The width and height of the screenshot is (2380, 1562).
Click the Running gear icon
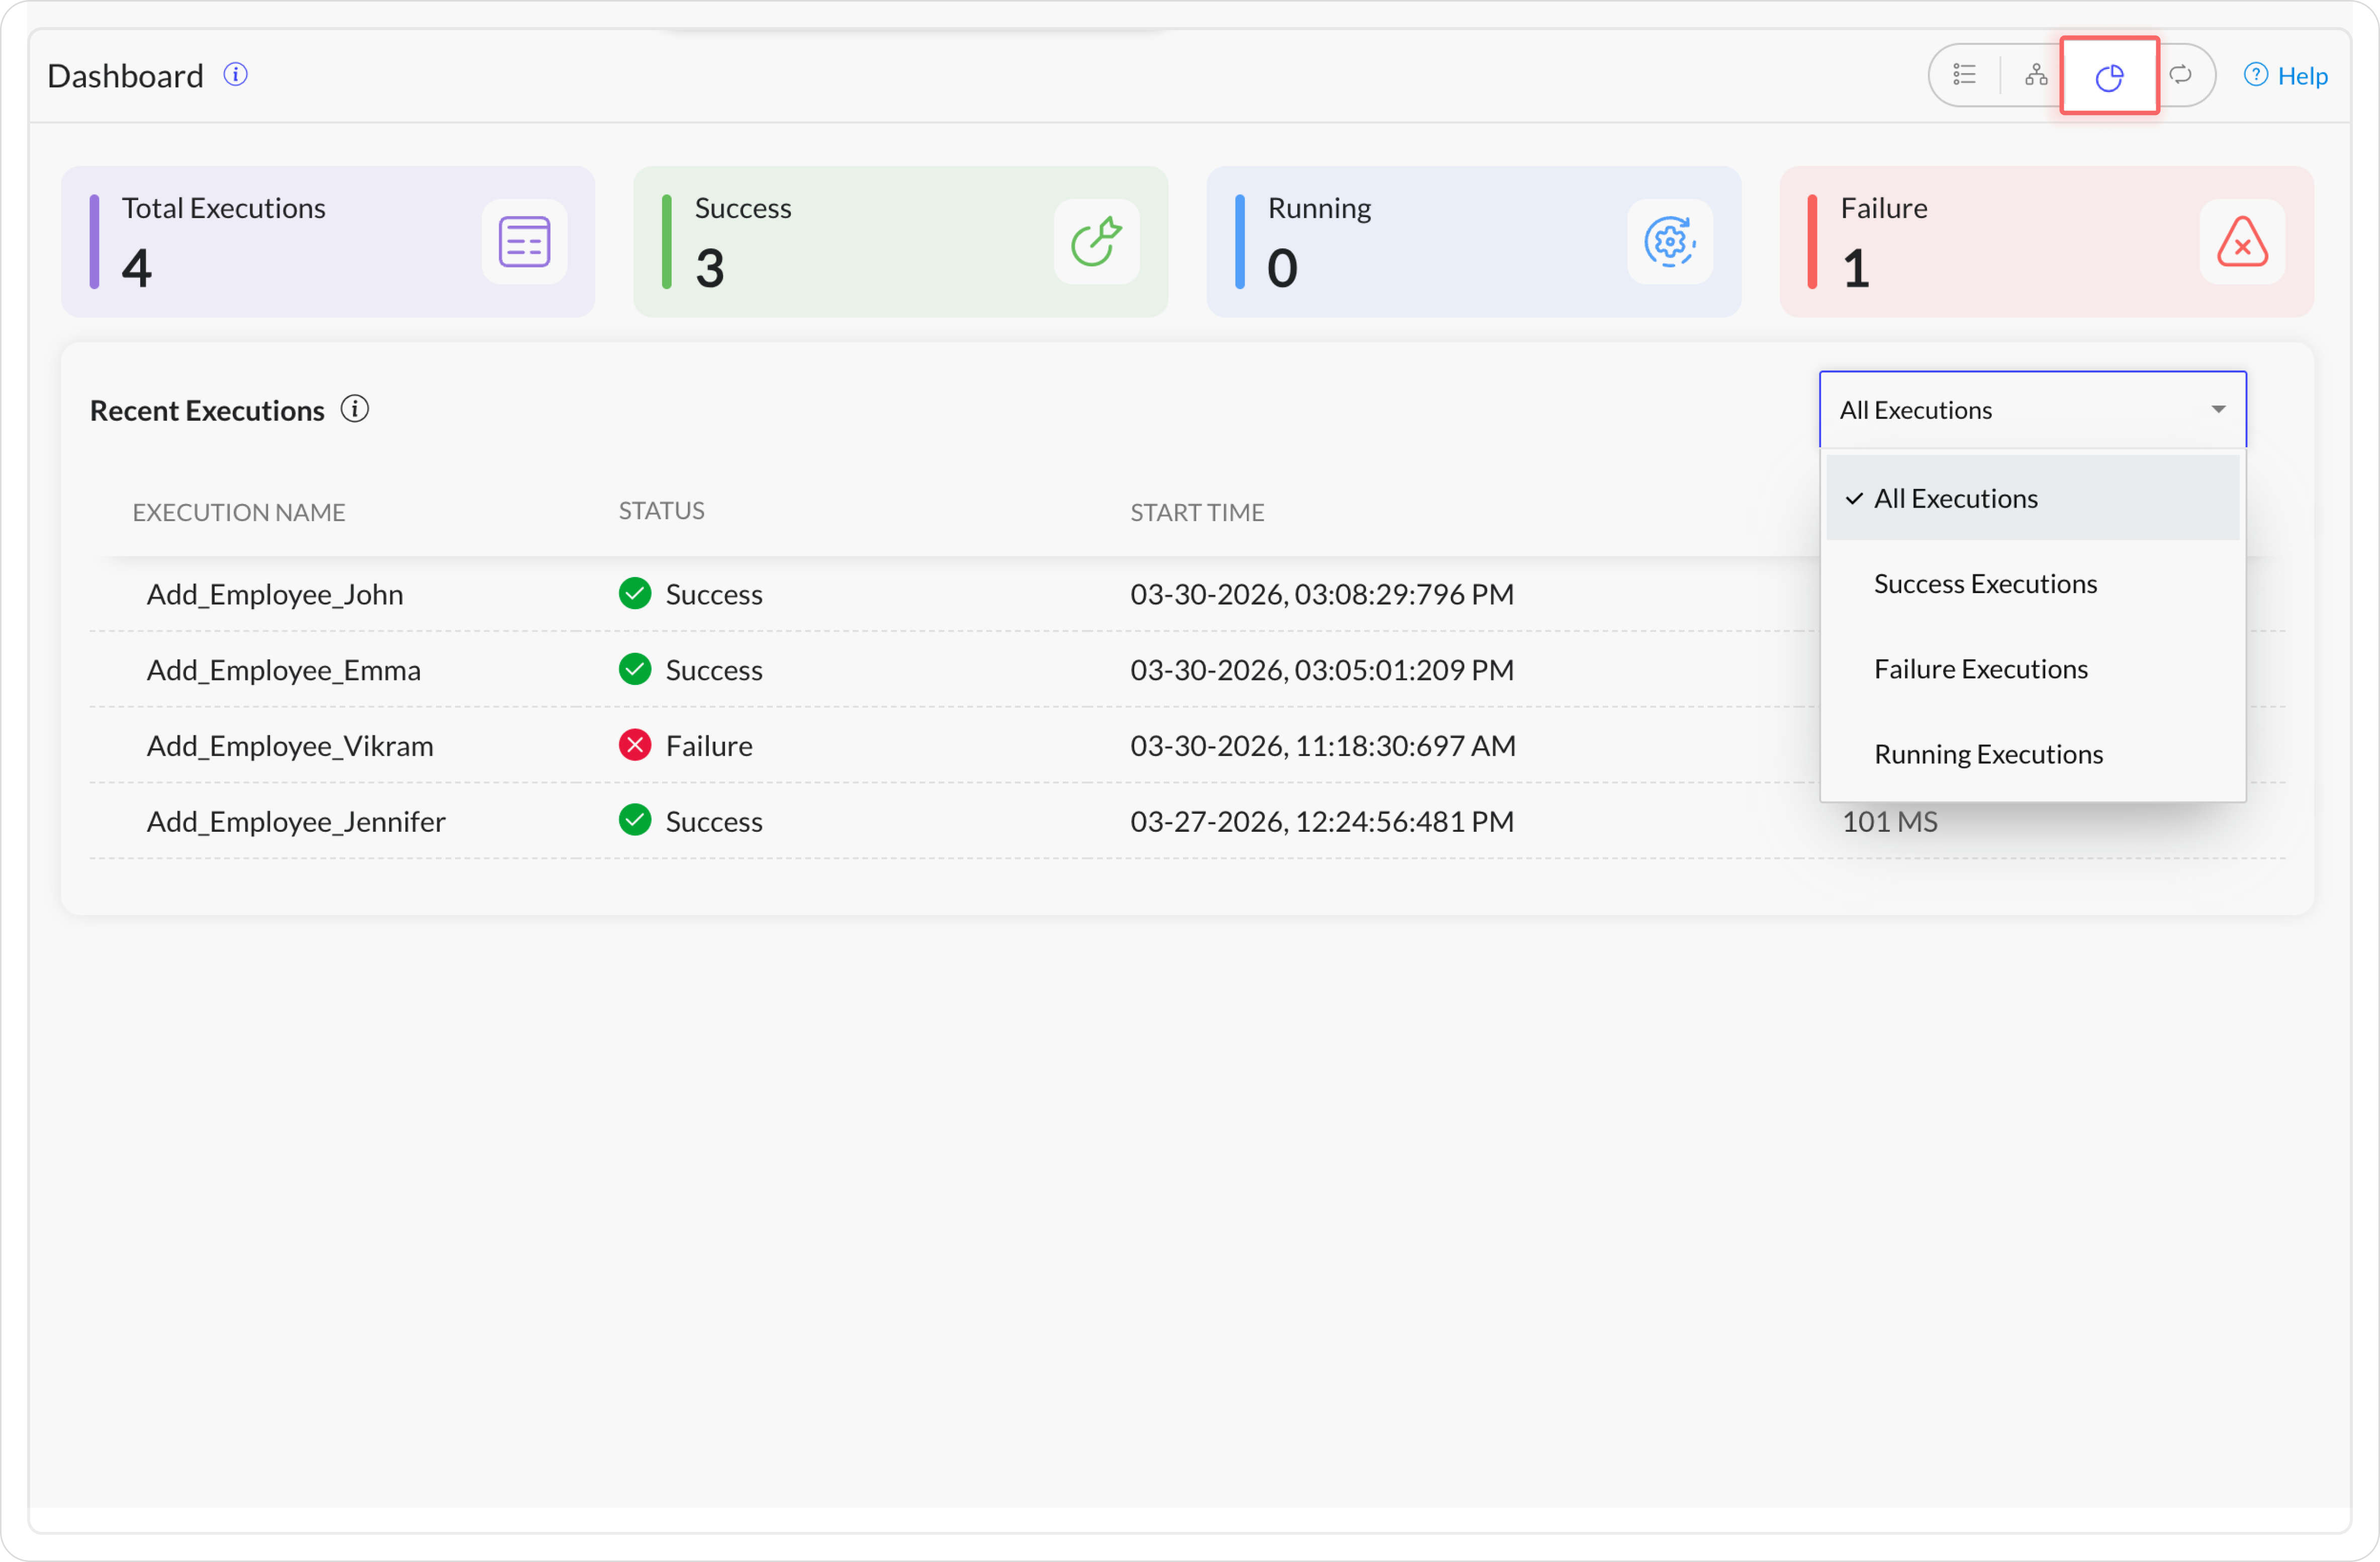[1669, 242]
